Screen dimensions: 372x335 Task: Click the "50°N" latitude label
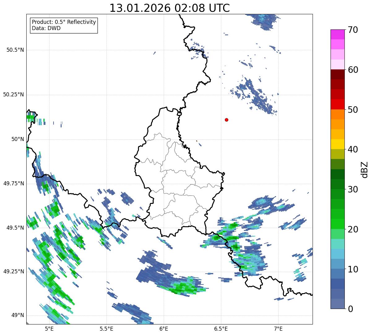pyautogui.click(x=18, y=139)
